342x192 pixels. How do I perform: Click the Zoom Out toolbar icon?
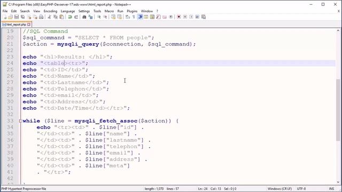(x=105, y=17)
